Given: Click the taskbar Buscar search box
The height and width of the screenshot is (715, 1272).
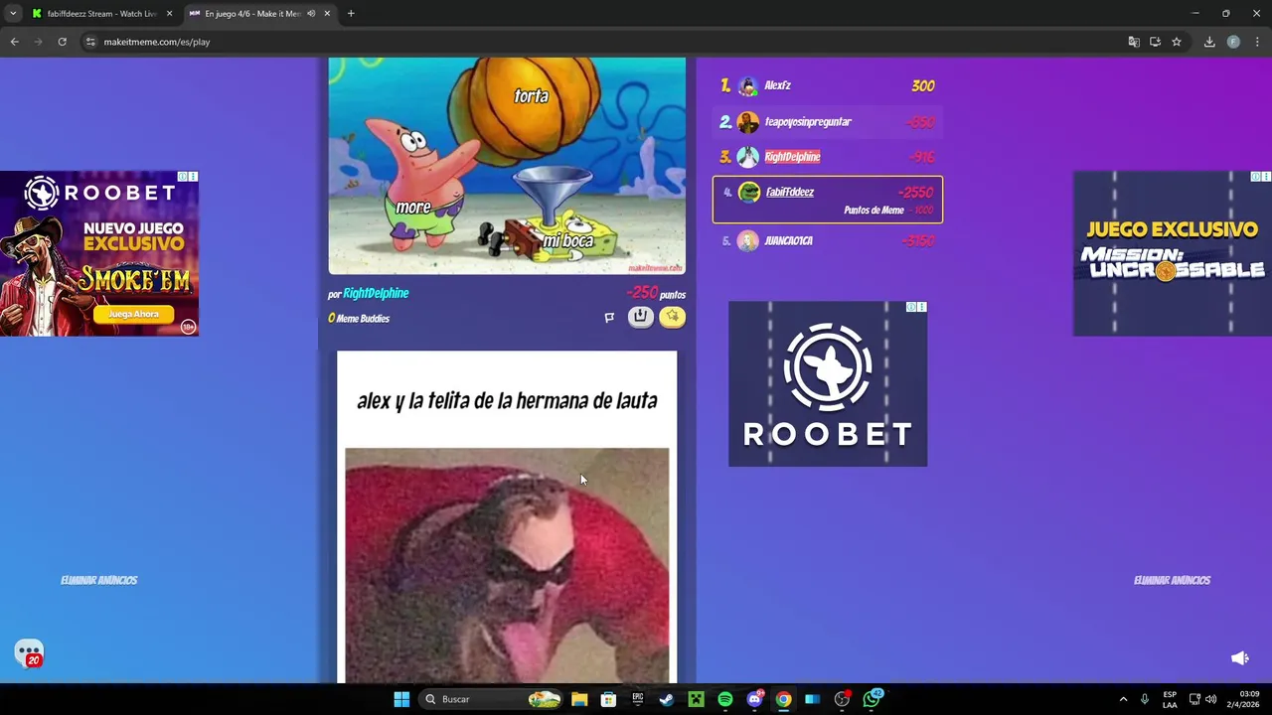Looking at the screenshot, I should [491, 699].
